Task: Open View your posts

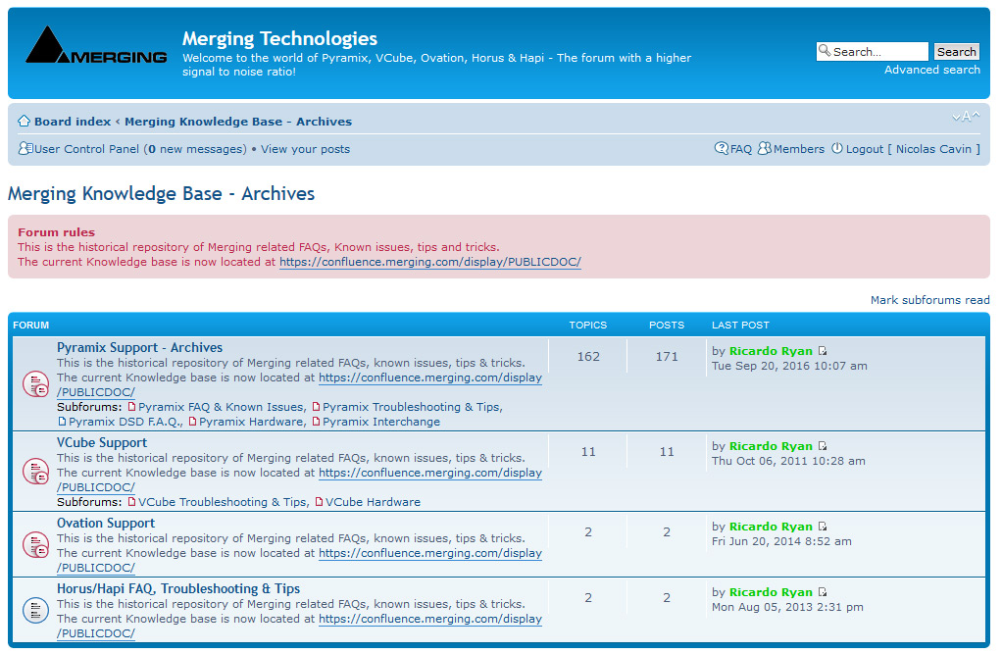Action: coord(305,149)
